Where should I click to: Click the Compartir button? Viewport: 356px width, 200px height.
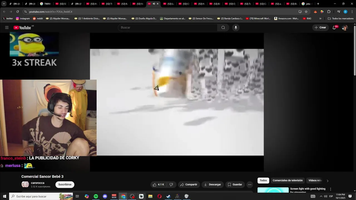[x=189, y=184]
